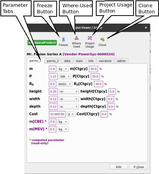The height and width of the screenshot is (174, 159).
Task: Click the m[MEV] parameter label
Action: point(38,129)
